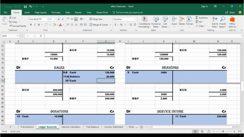Click the New sheet plus button

[x=141, y=127]
